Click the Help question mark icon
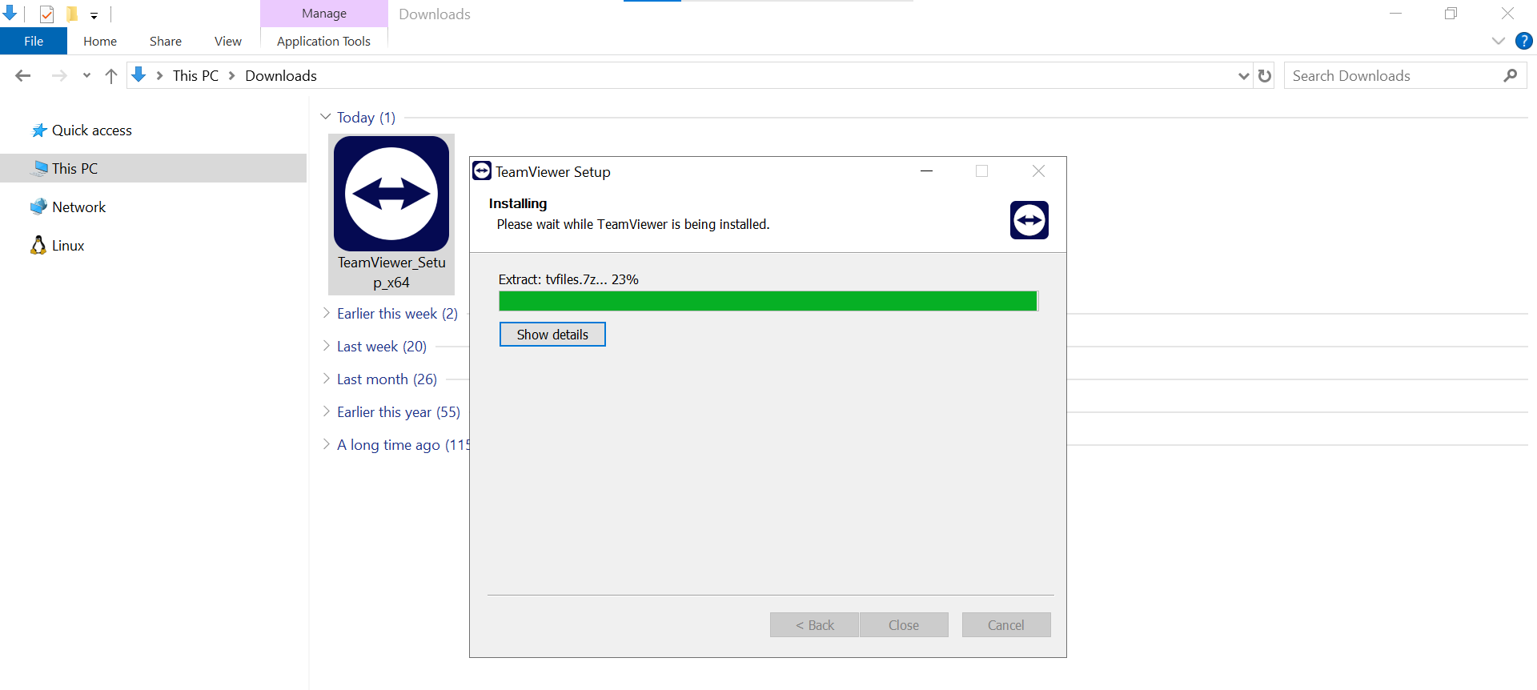This screenshot has width=1537, height=690. tap(1523, 41)
